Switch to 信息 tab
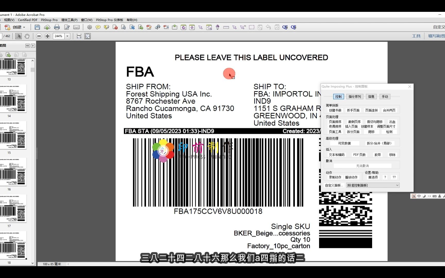 pyautogui.click(x=371, y=97)
